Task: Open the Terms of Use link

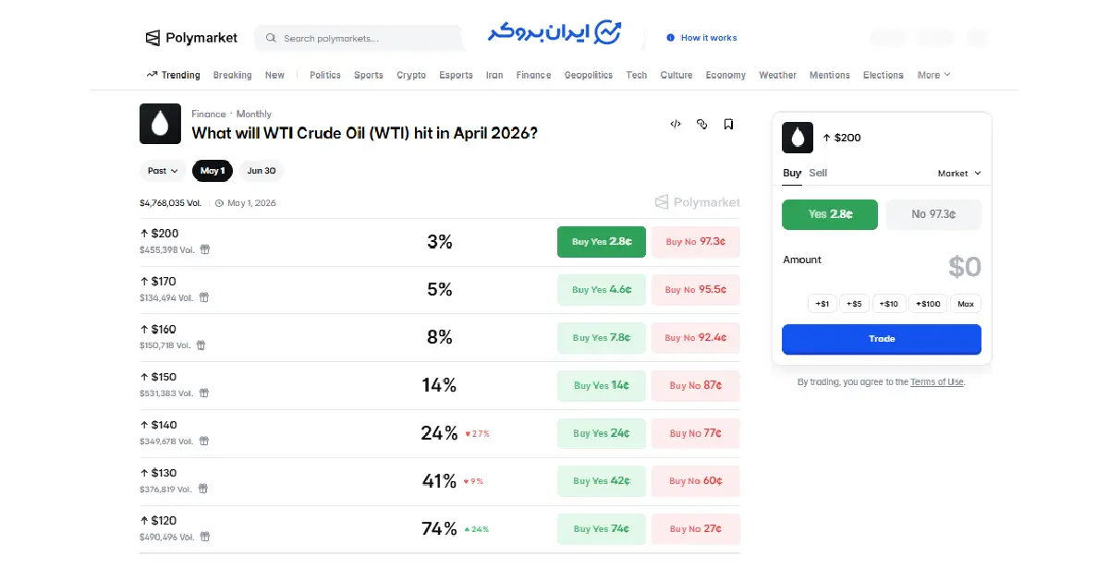Action: pos(936,382)
